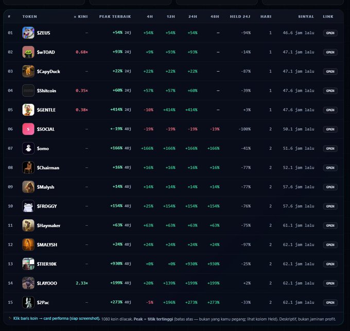Image resolution: width=350 pixels, height=331 pixels.
Task: Open GMGN link for $Shitcoin
Action: click(x=330, y=91)
